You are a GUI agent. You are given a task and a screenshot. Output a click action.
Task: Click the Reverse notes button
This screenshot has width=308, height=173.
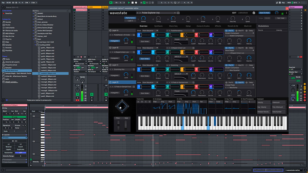[x=8, y=147]
